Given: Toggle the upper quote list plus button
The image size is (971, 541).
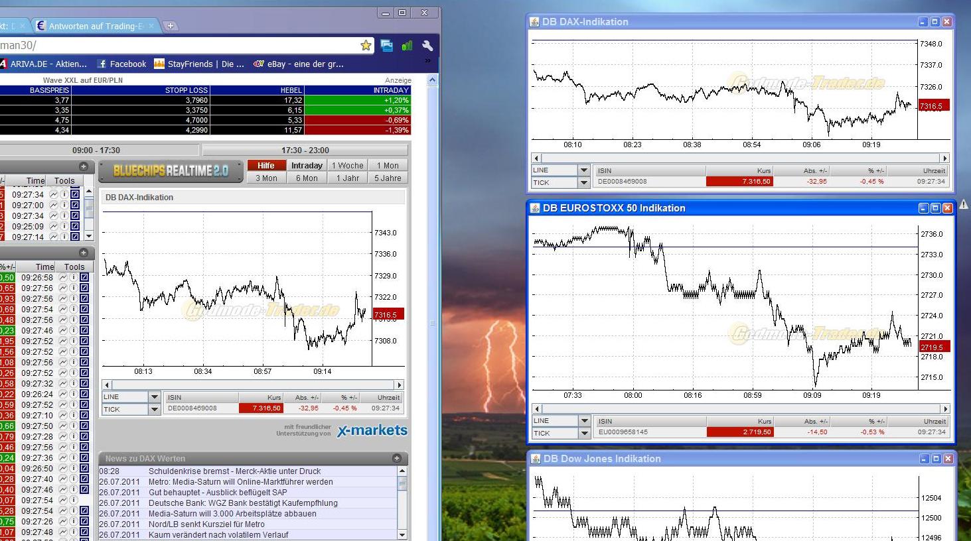Looking at the screenshot, I should click(84, 166).
